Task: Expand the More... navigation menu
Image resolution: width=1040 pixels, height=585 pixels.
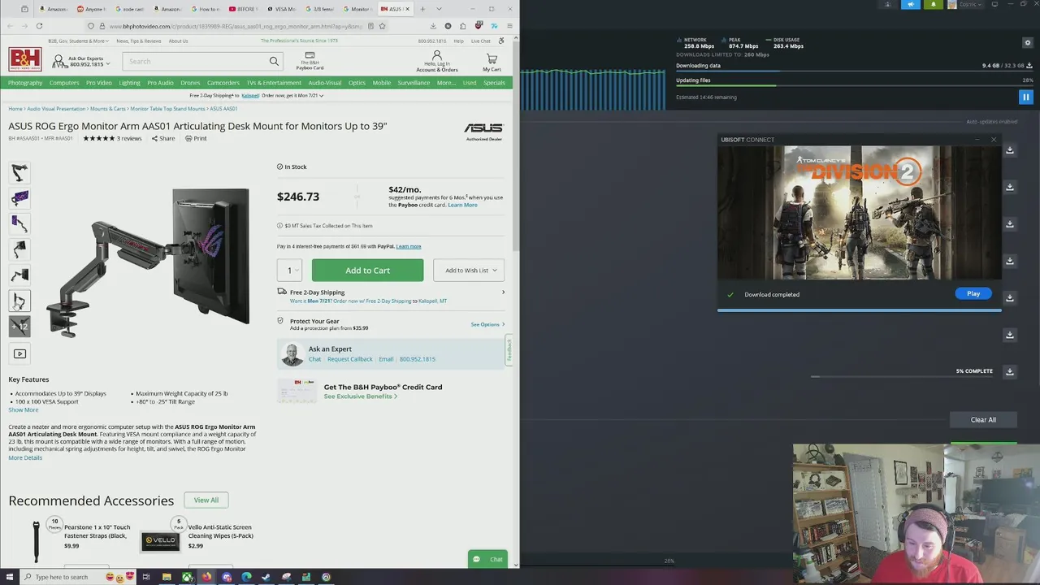Action: tap(446, 83)
